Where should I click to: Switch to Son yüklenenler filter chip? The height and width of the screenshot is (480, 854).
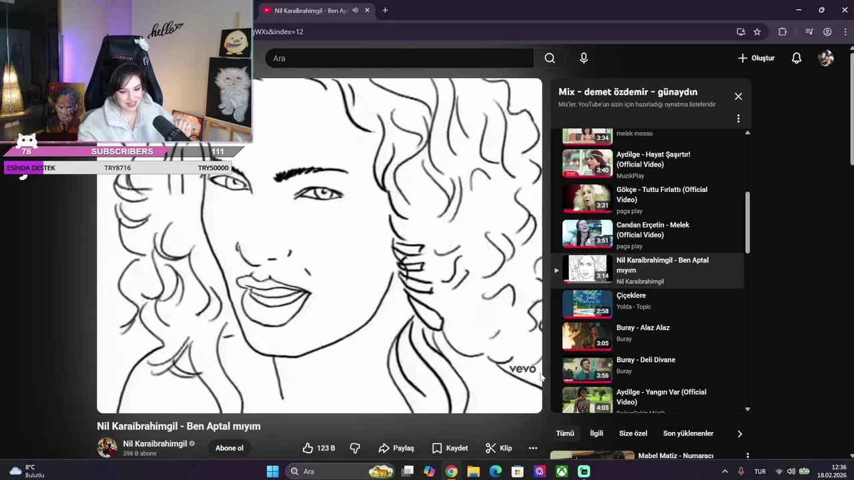(x=688, y=433)
